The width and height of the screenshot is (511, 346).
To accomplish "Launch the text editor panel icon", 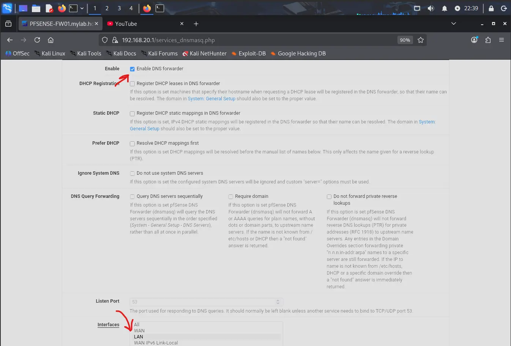I will 49,8.
